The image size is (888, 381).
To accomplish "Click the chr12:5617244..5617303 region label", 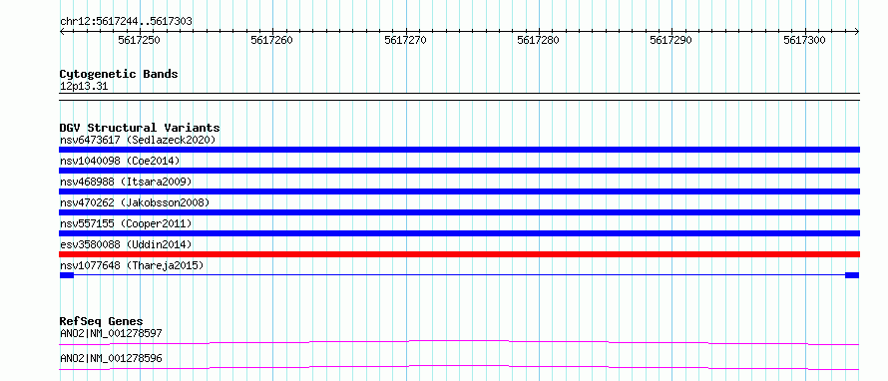I will click(x=126, y=22).
